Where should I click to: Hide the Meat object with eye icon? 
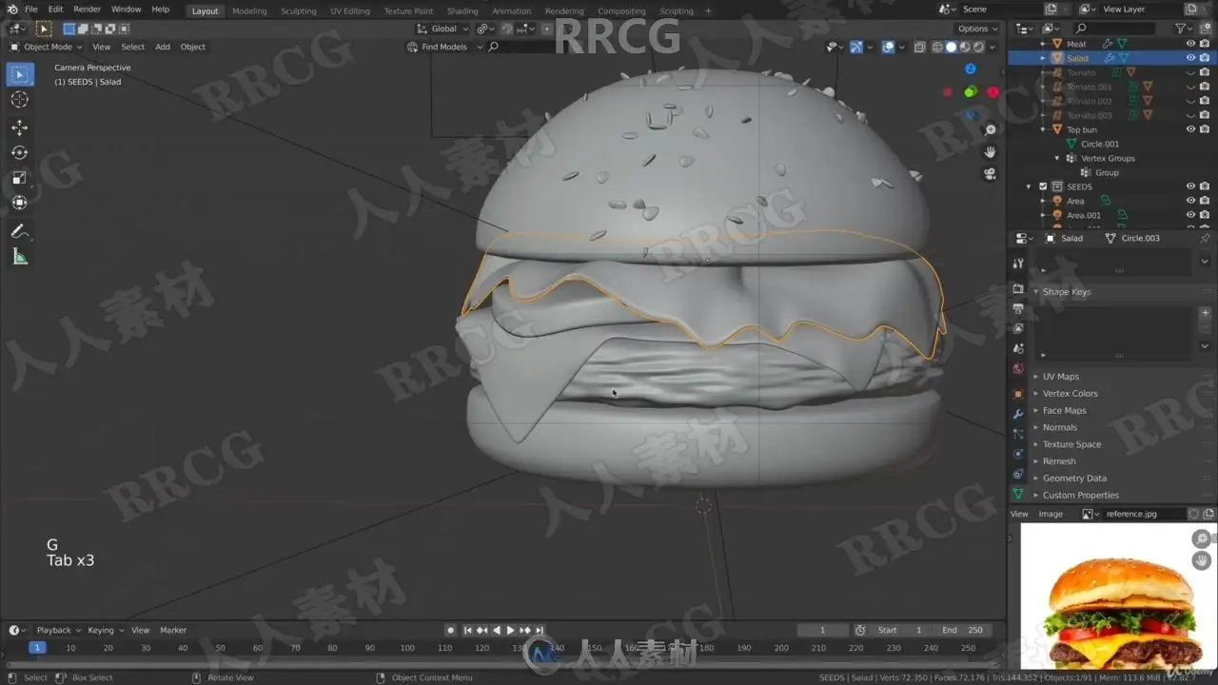1190,44
